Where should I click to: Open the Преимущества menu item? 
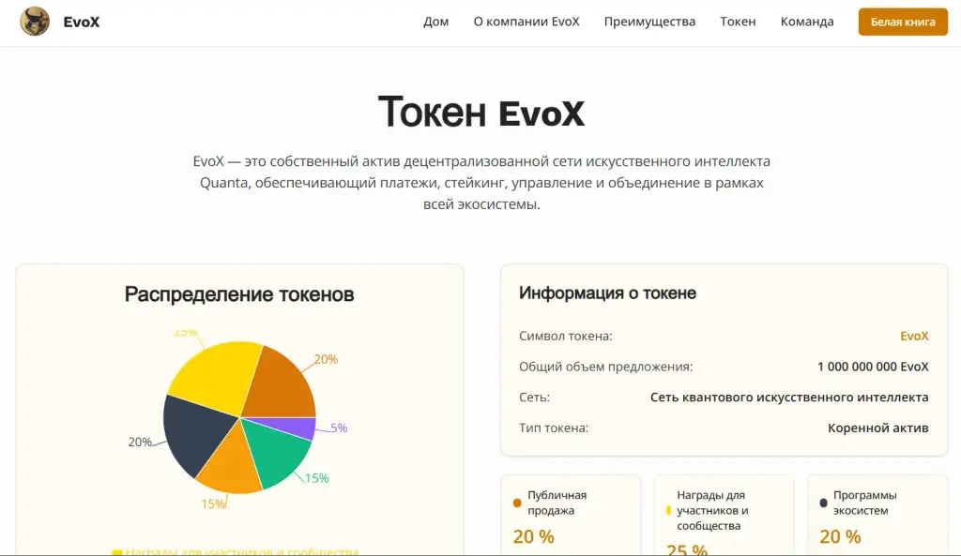pos(649,22)
